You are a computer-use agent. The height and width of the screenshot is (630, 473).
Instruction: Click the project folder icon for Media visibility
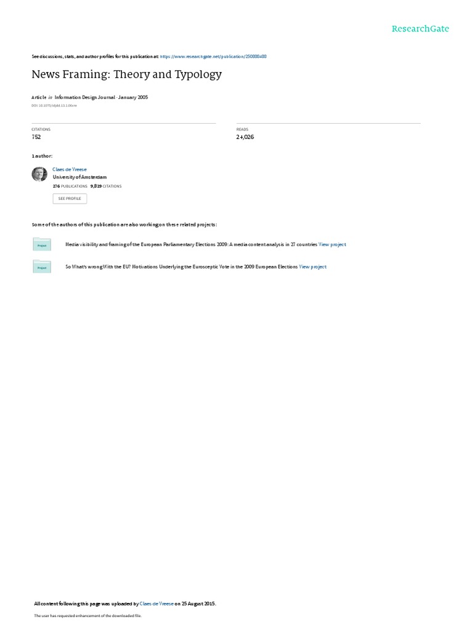[x=42, y=244]
